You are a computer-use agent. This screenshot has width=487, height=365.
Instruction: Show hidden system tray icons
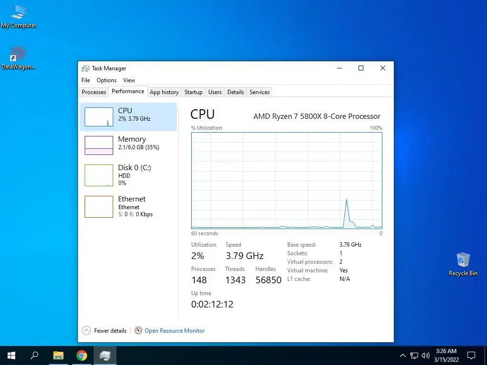402,355
